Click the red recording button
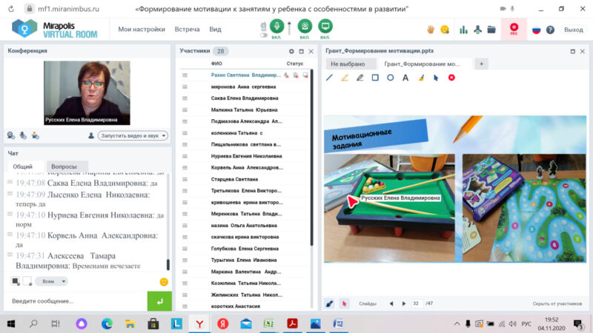The height and width of the screenshot is (333, 593). (x=514, y=29)
